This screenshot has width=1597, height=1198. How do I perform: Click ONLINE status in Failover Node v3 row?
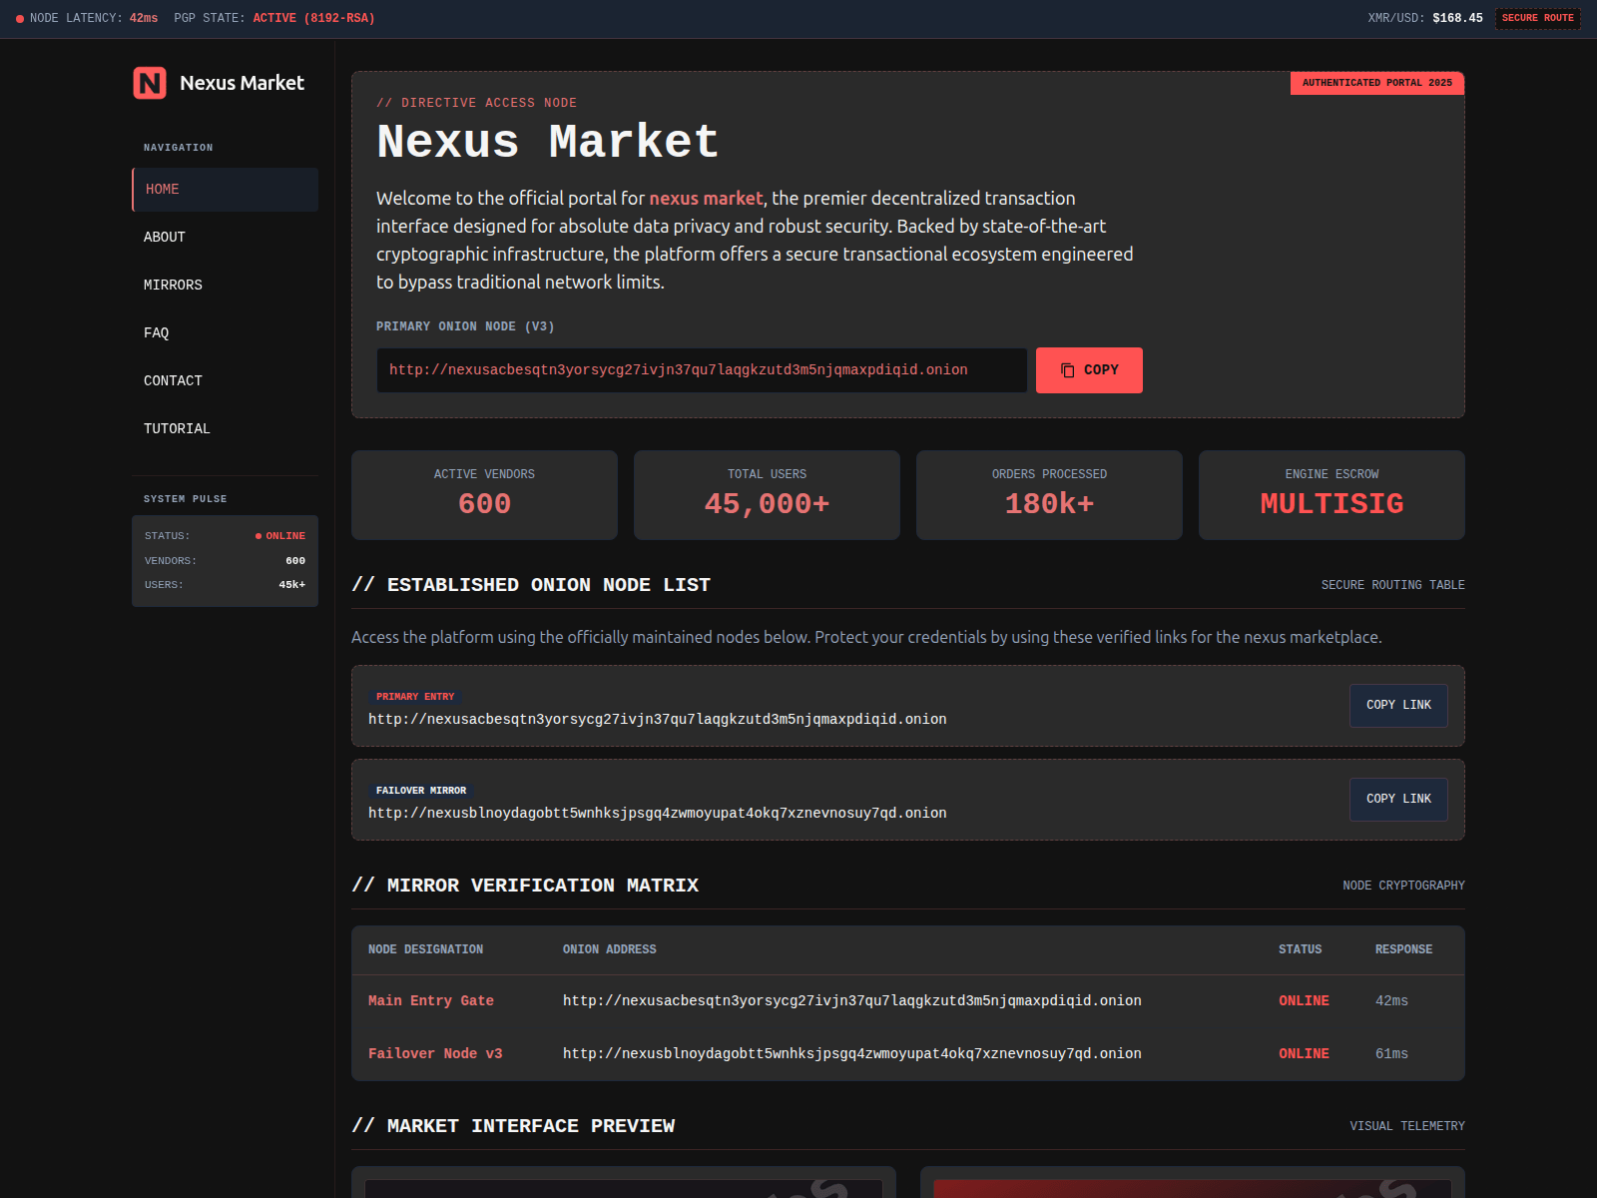[x=1304, y=1054]
